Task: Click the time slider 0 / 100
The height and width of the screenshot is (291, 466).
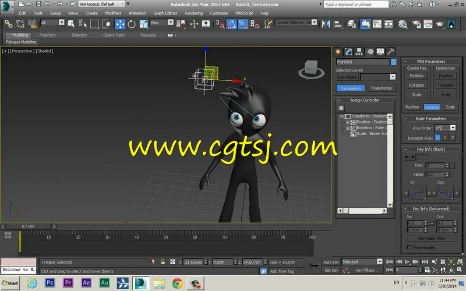Action: tap(28, 226)
